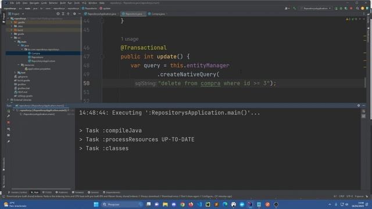Open File Explorer from taskbar
Viewport: 372px width, 209px height.
click(165, 204)
